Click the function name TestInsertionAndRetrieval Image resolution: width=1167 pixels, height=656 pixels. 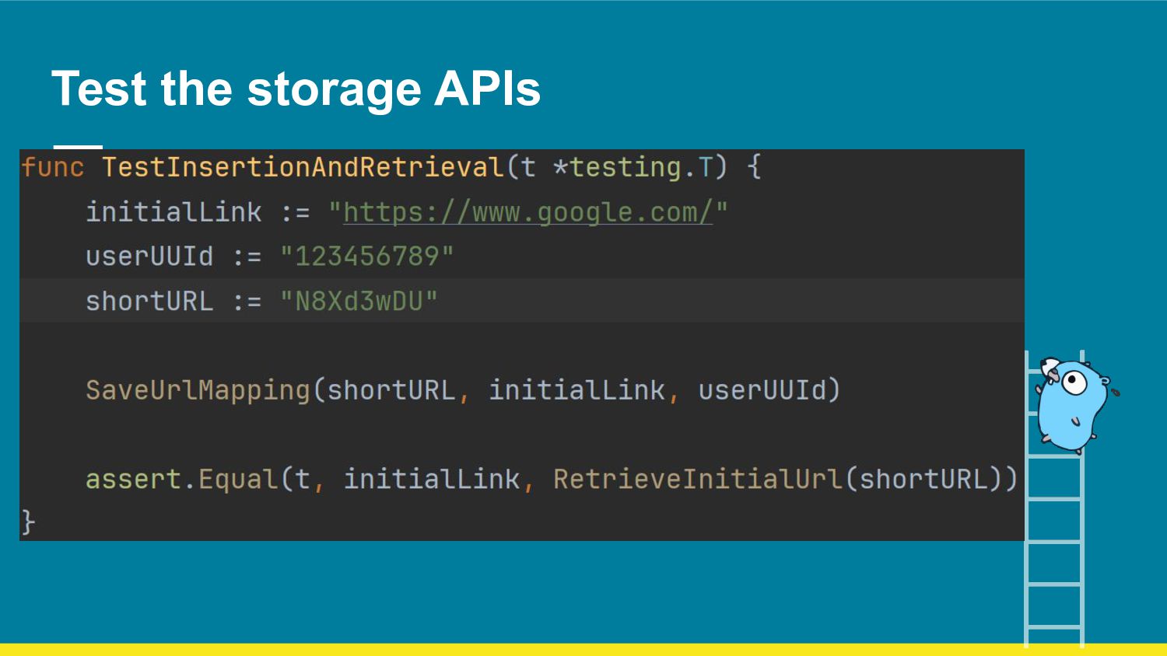[303, 167]
